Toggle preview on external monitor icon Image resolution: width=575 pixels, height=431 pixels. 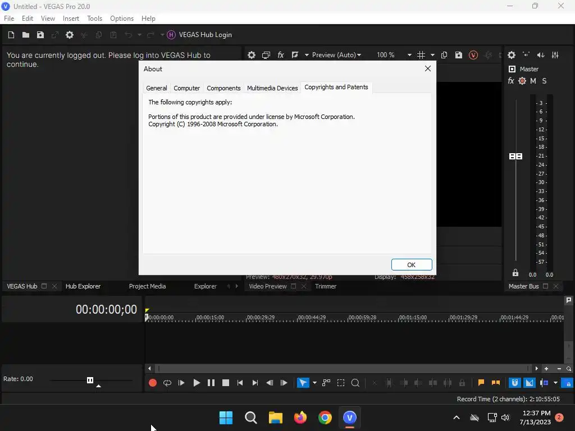coord(266,55)
